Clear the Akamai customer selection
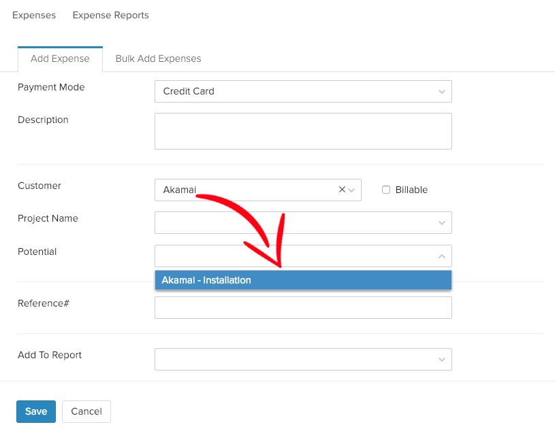The image size is (555, 431). 342,190
